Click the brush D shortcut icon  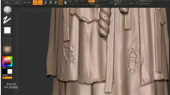(136, 3)
